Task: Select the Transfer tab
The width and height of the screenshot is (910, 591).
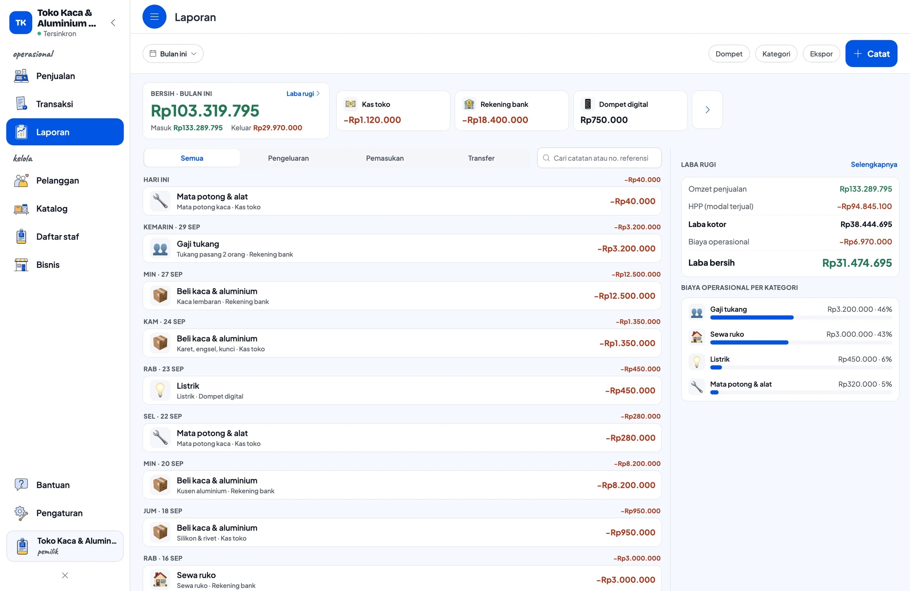Action: (x=481, y=158)
